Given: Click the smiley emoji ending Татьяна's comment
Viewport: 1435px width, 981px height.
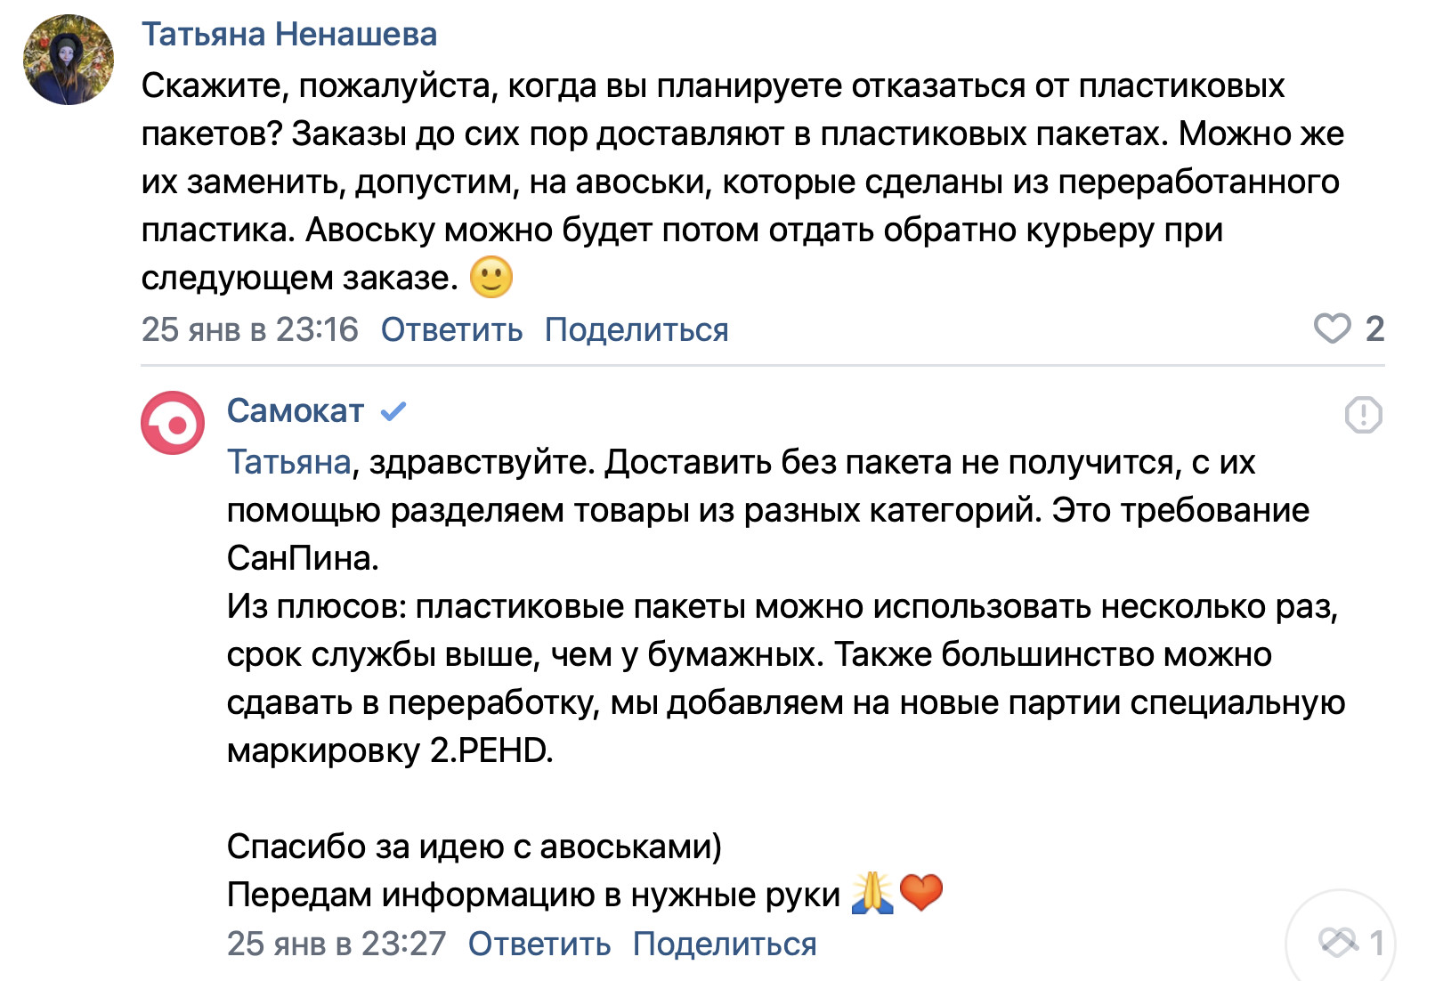Looking at the screenshot, I should pos(490,278).
